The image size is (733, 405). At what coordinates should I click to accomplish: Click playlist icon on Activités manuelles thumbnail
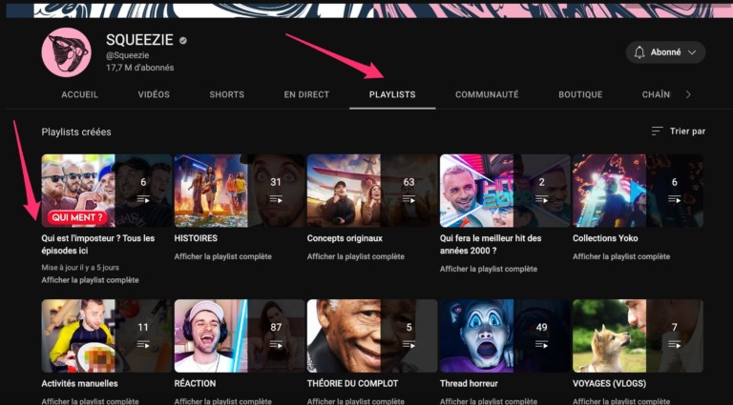pos(143,344)
